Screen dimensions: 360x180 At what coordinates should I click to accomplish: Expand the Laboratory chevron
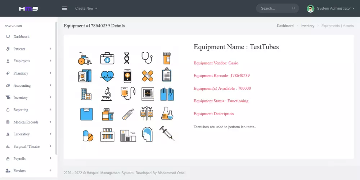tap(50, 134)
